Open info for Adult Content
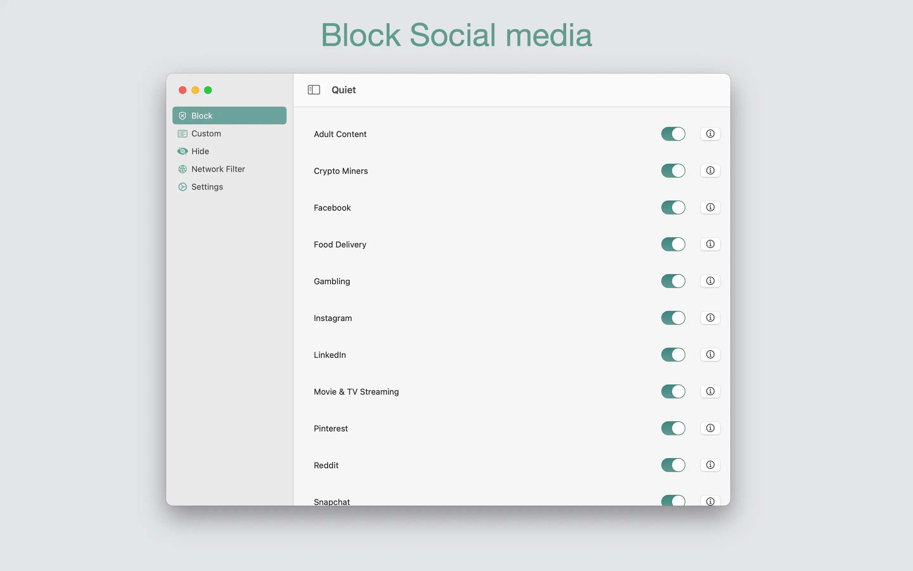Screen dimensions: 913x571 (x=710, y=134)
